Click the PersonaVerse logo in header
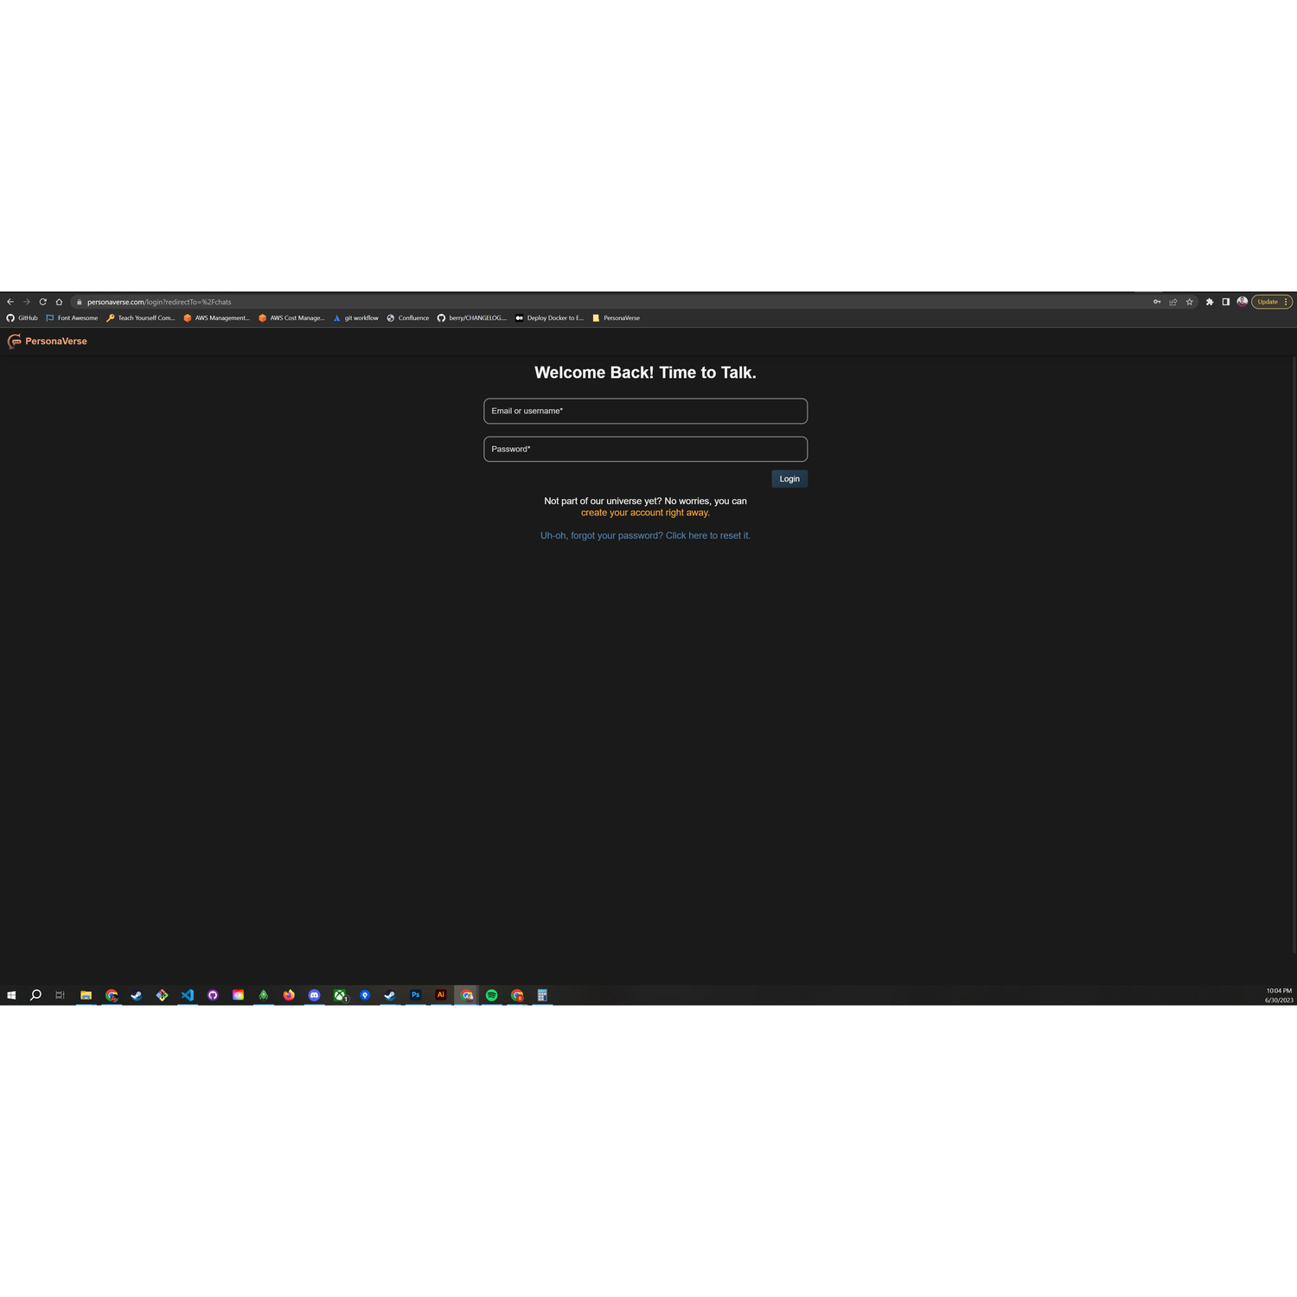This screenshot has height=1297, width=1297. tap(48, 342)
